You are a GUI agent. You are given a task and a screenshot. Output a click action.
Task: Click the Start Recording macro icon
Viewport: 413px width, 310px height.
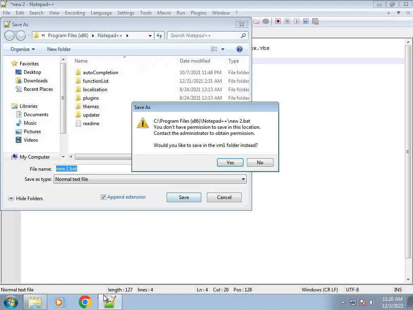point(278,21)
